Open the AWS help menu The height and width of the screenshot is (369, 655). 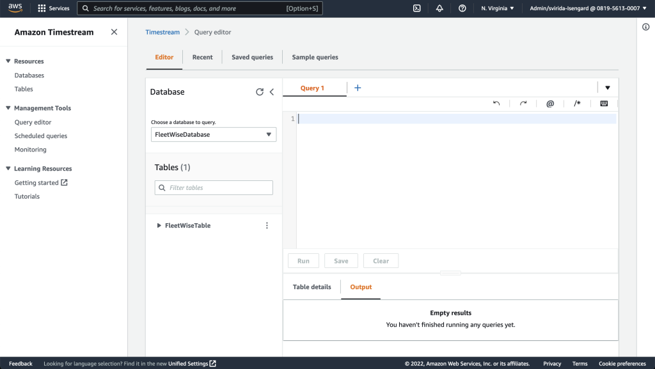[462, 8]
